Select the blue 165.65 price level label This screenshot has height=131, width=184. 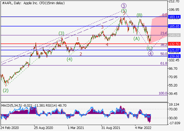(174, 26)
